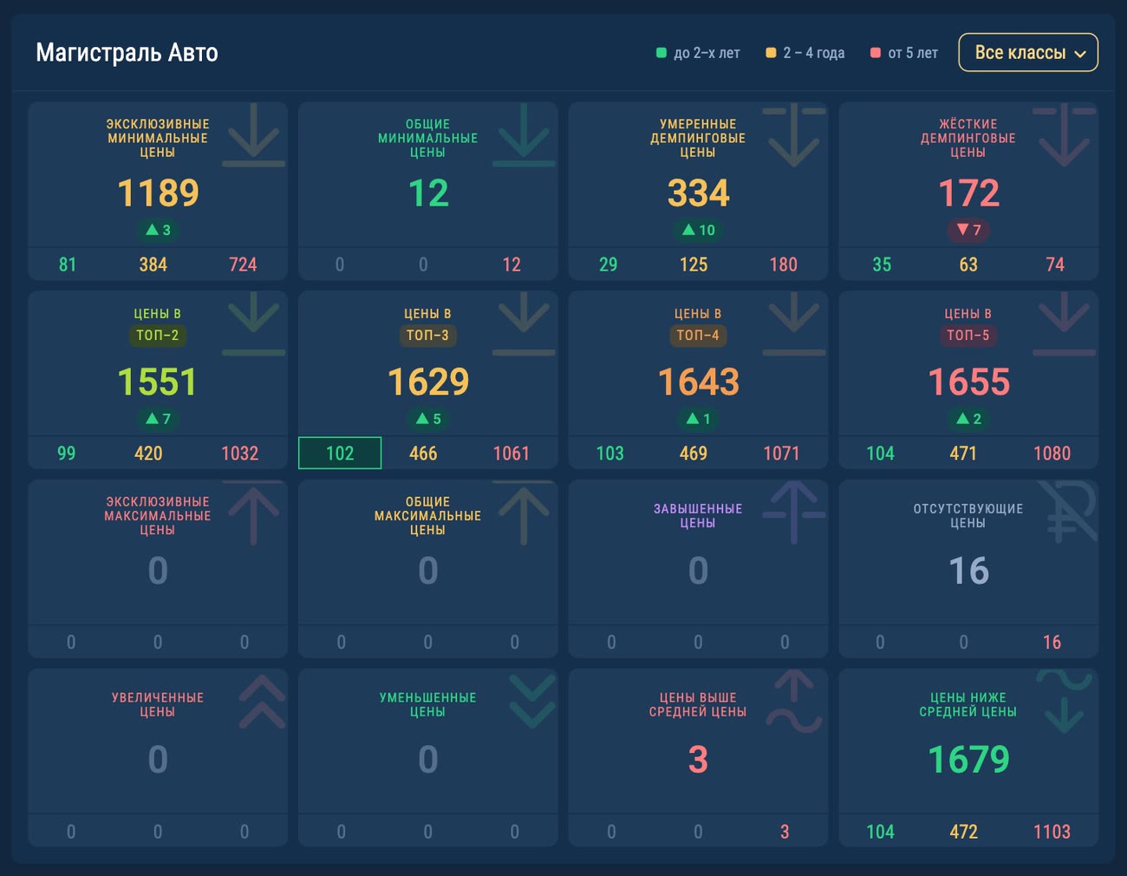Screen dimensions: 1127x876
Task: Click the large red total 3
Action: click(x=698, y=760)
